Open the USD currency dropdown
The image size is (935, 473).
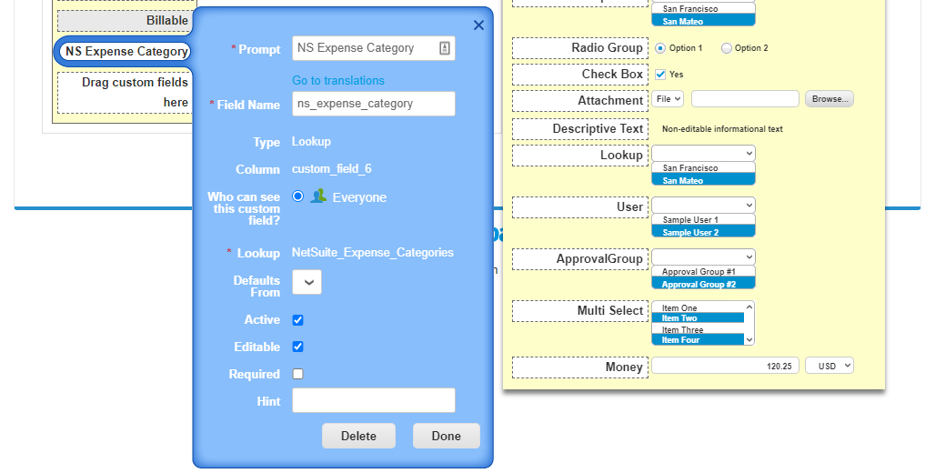click(x=829, y=366)
